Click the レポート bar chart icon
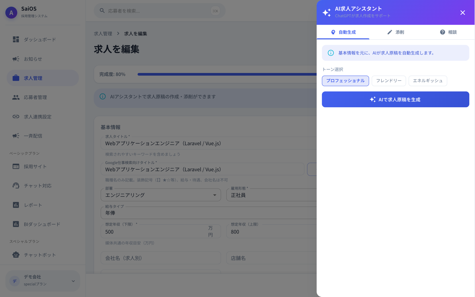This screenshot has width=475, height=297. tap(16, 205)
